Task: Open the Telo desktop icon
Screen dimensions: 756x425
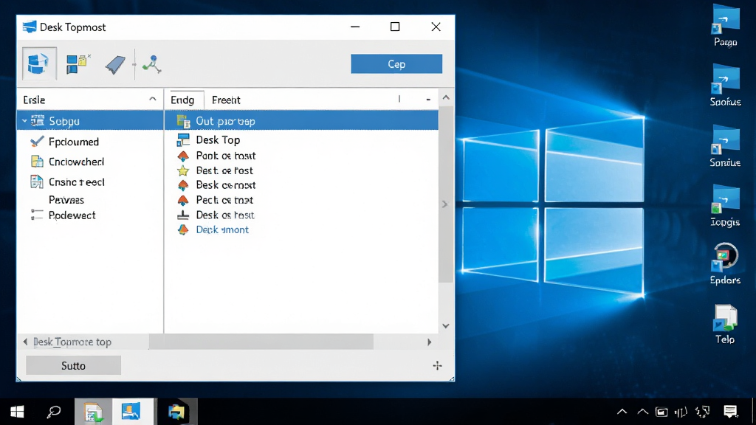Action: [725, 325]
